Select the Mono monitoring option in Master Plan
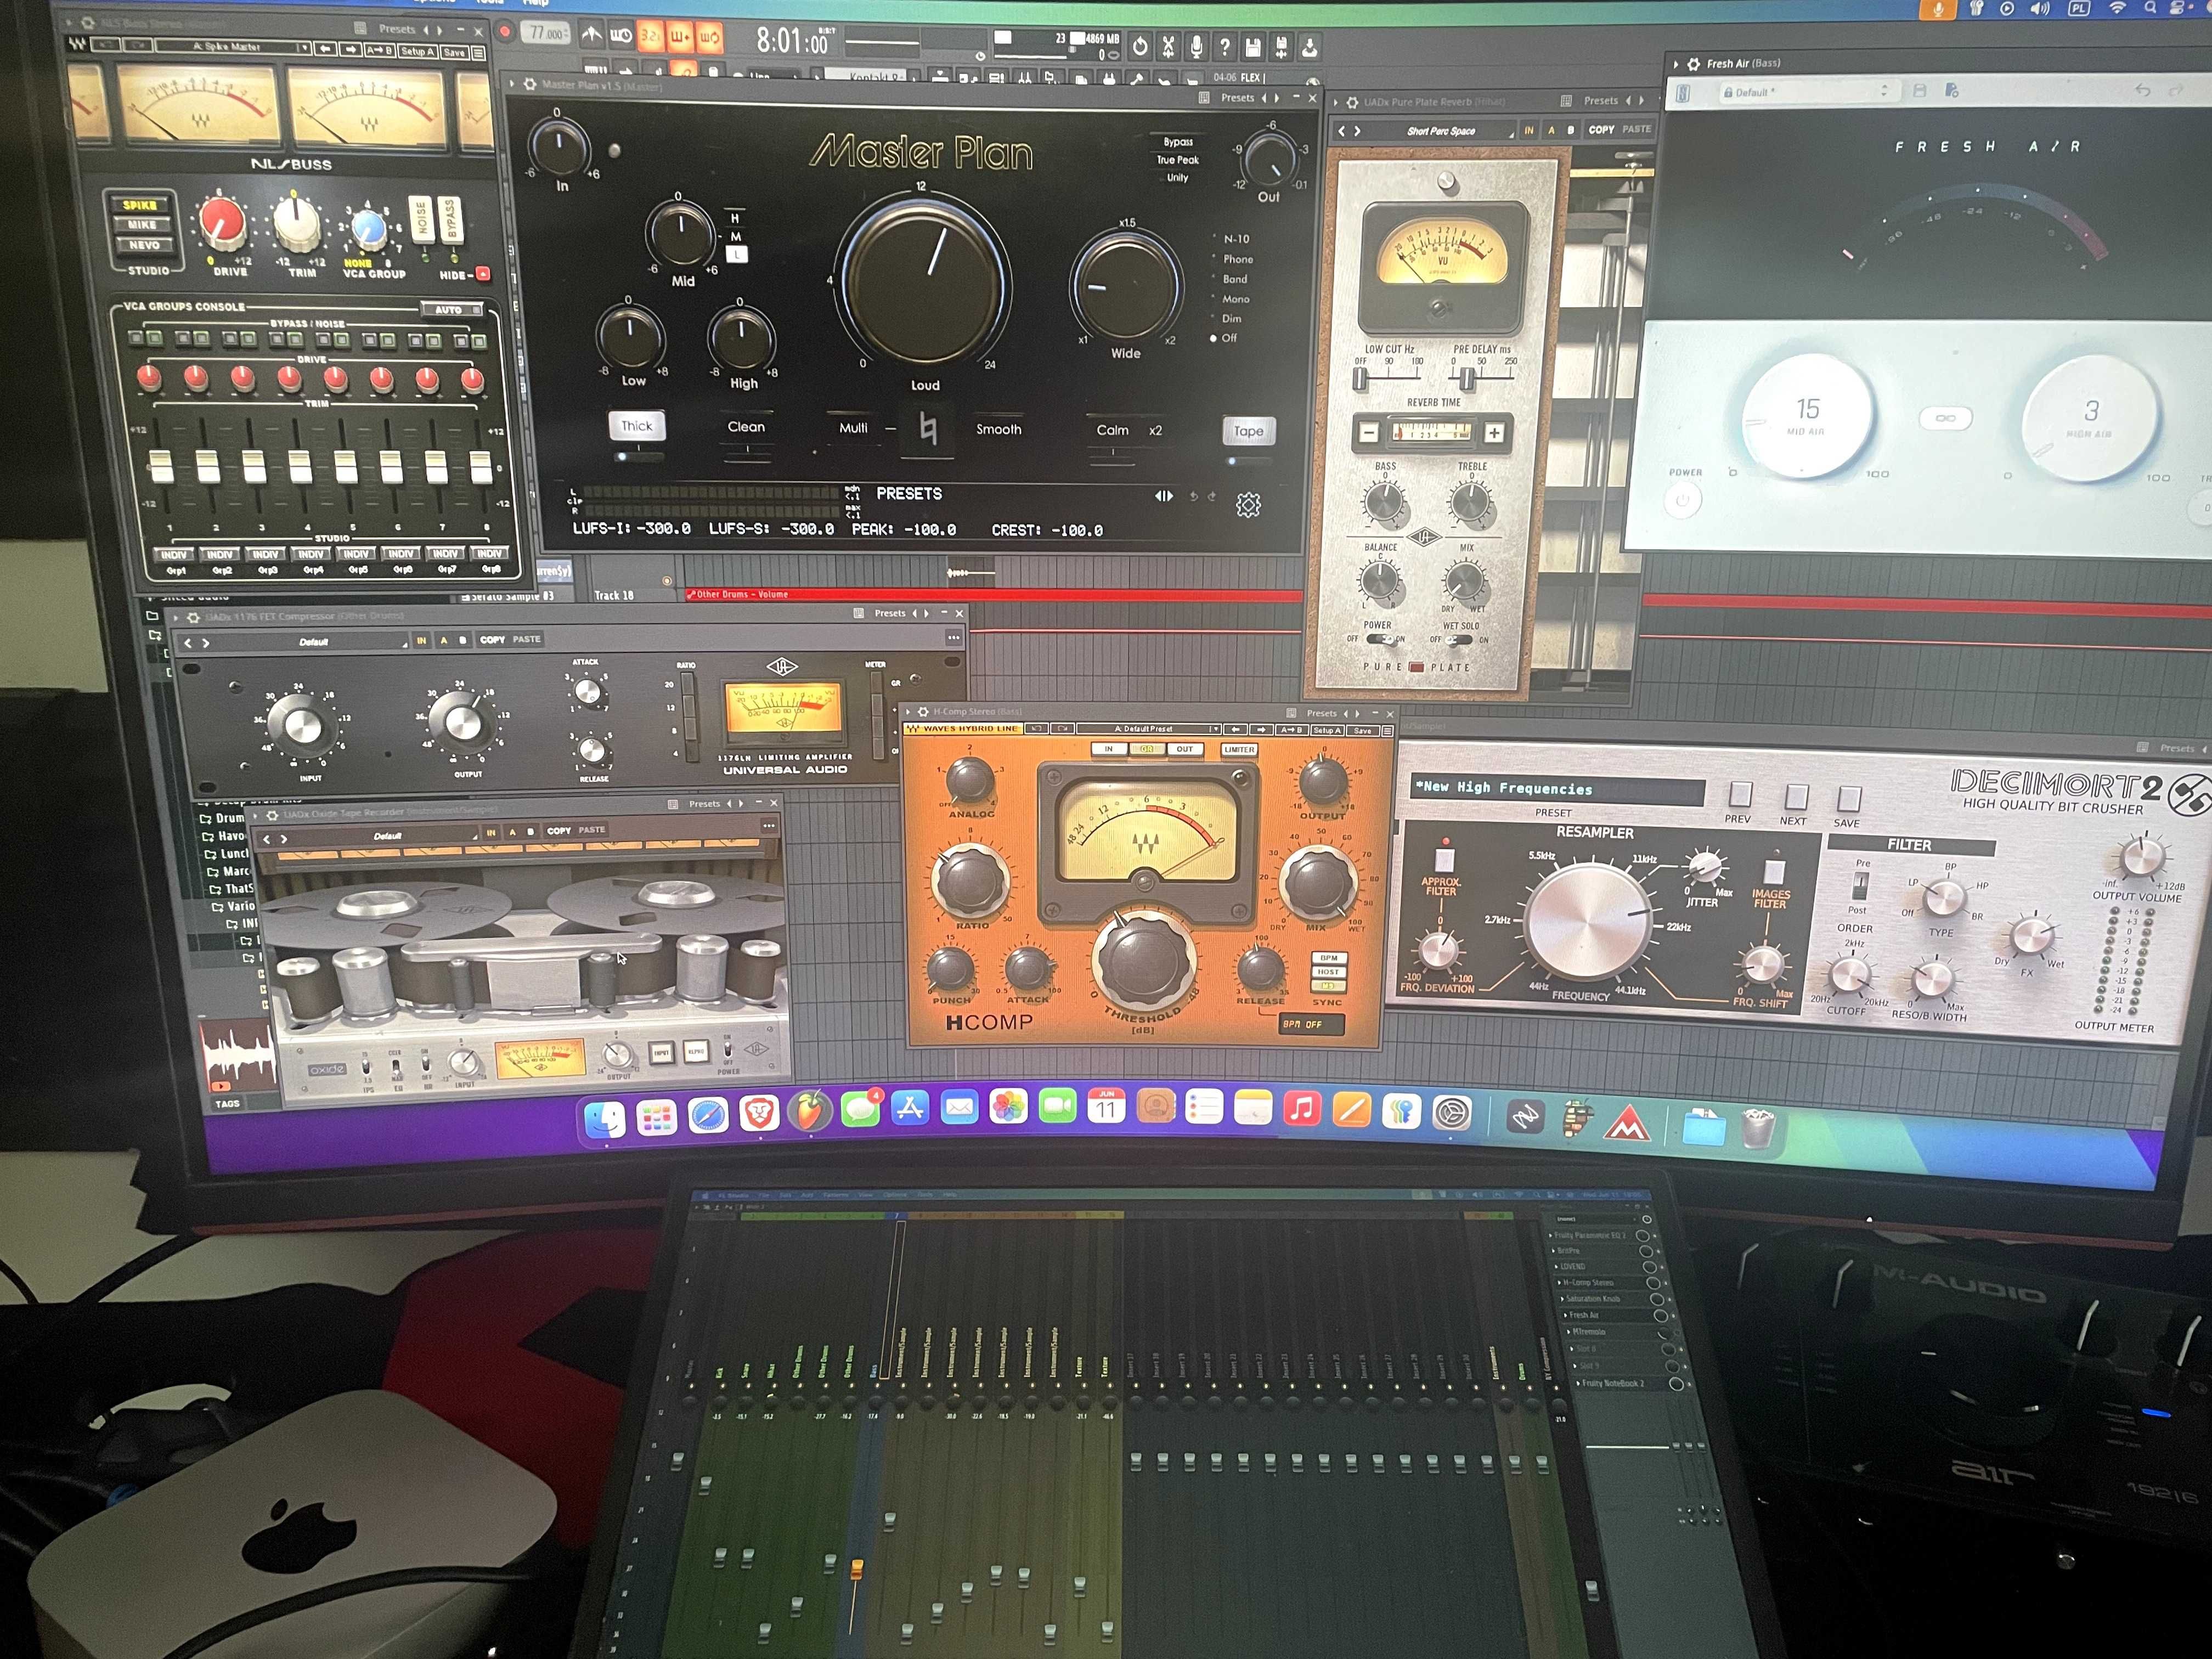Screen dimensions: 2212x1659 (x=1236, y=299)
